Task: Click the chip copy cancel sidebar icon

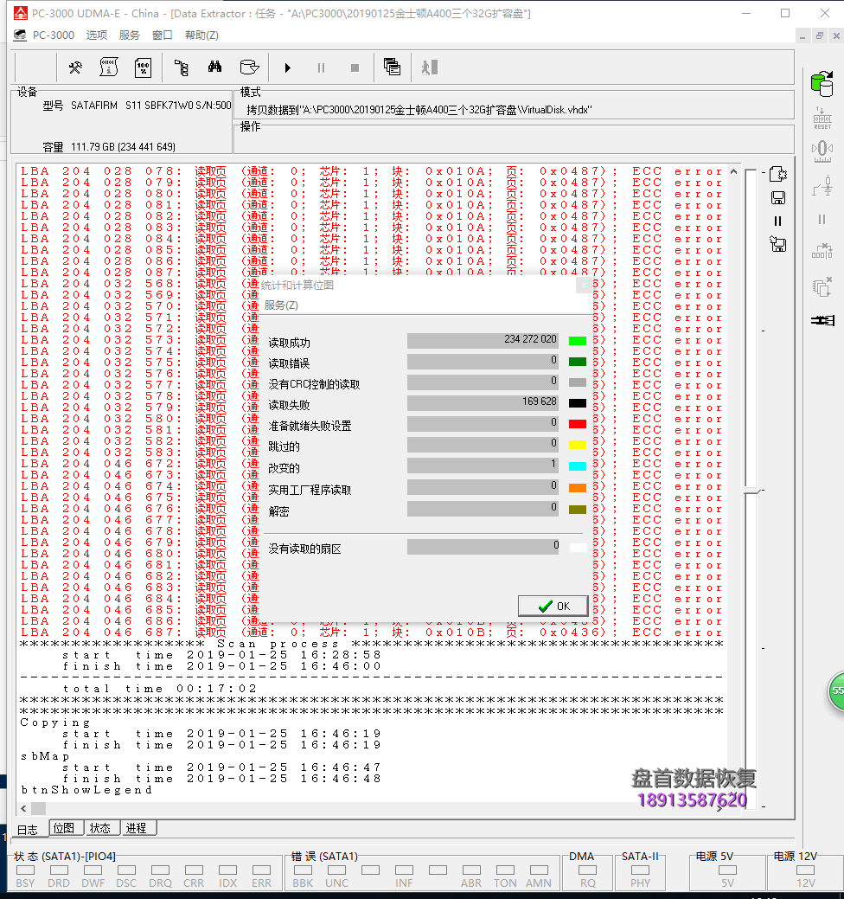Action: point(822,286)
